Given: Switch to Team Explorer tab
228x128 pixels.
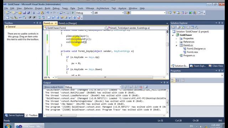Looking at the screenshot, I should [198, 66].
